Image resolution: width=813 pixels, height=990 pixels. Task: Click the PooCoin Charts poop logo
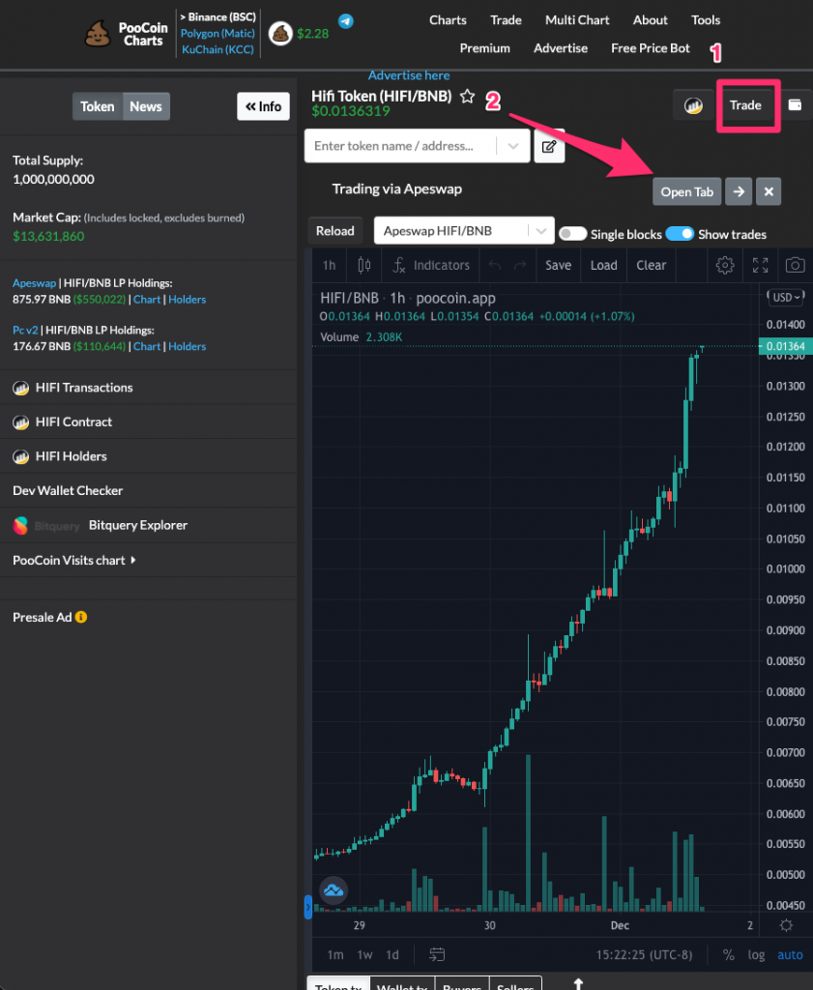click(98, 34)
